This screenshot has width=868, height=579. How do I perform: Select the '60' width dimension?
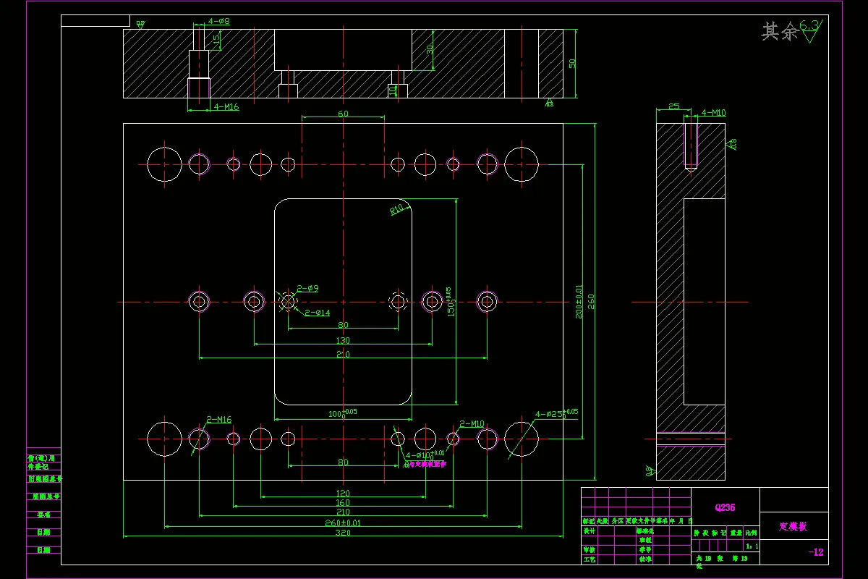(x=343, y=114)
